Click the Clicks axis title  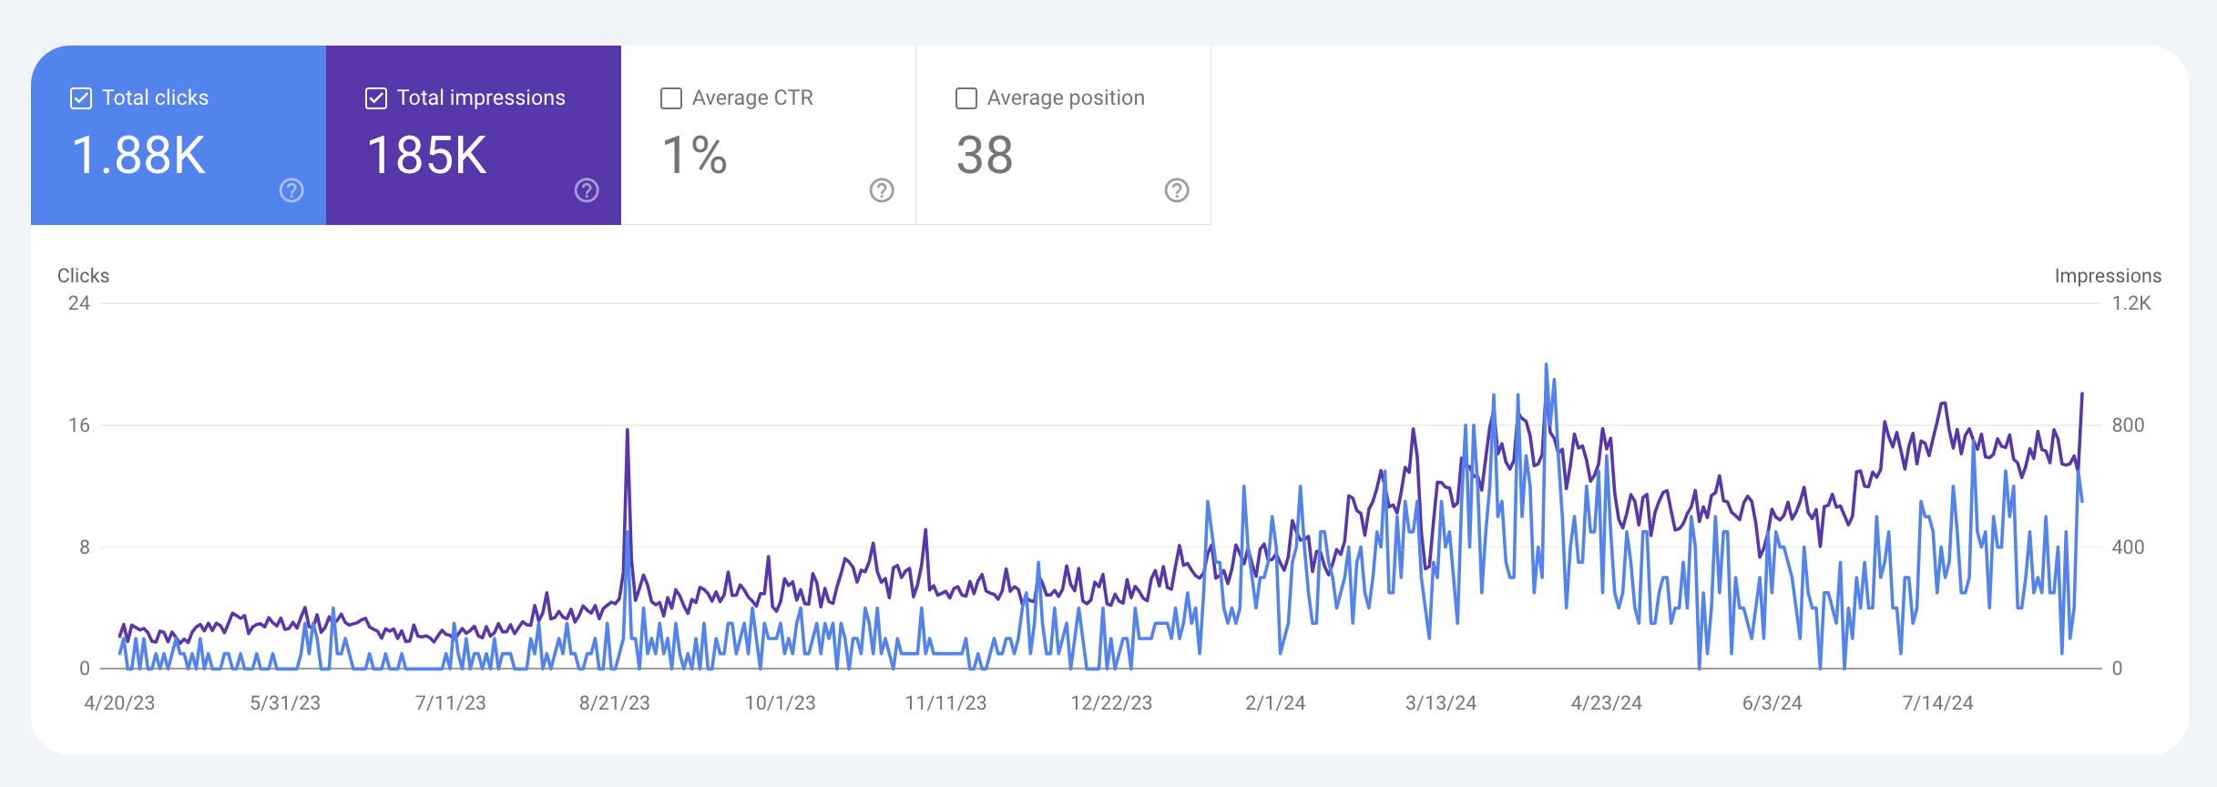coord(83,276)
